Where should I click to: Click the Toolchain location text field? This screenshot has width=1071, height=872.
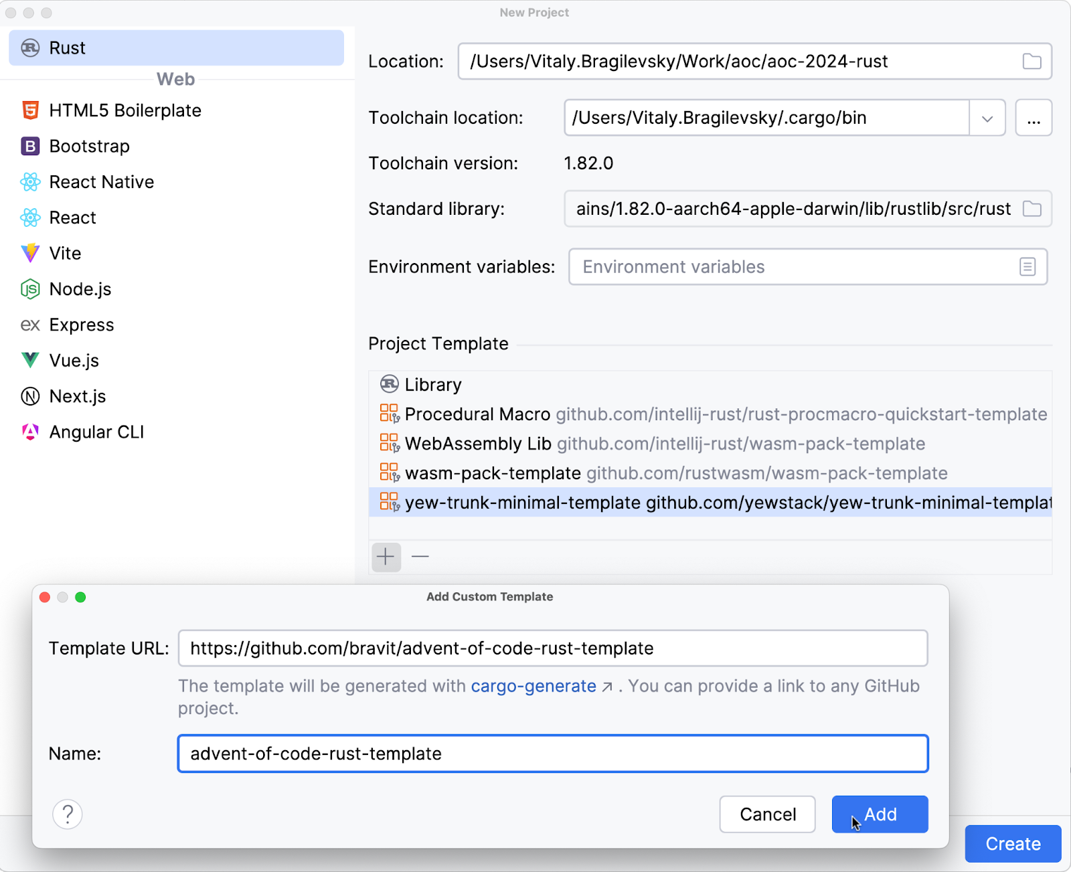coord(767,118)
